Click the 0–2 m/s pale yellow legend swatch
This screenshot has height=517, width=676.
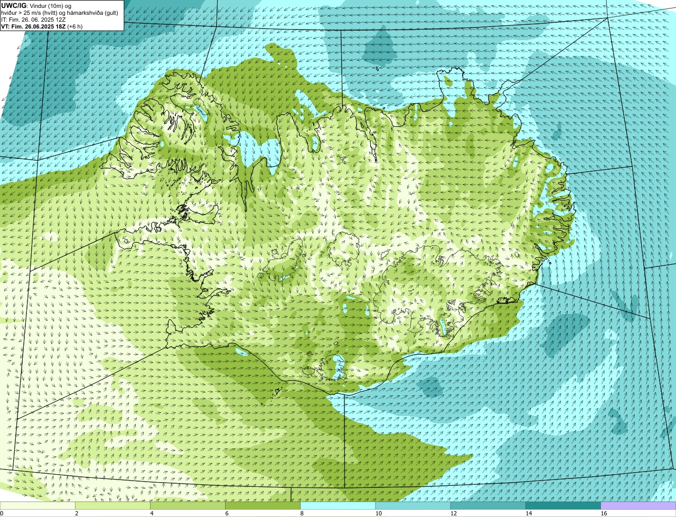37,506
